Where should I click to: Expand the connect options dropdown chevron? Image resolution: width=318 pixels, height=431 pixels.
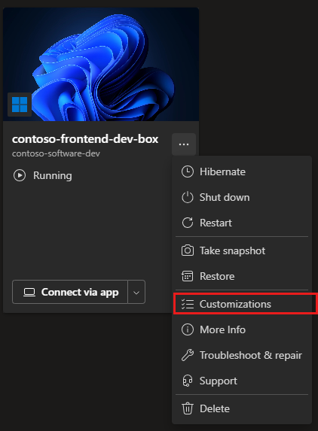[x=136, y=292]
